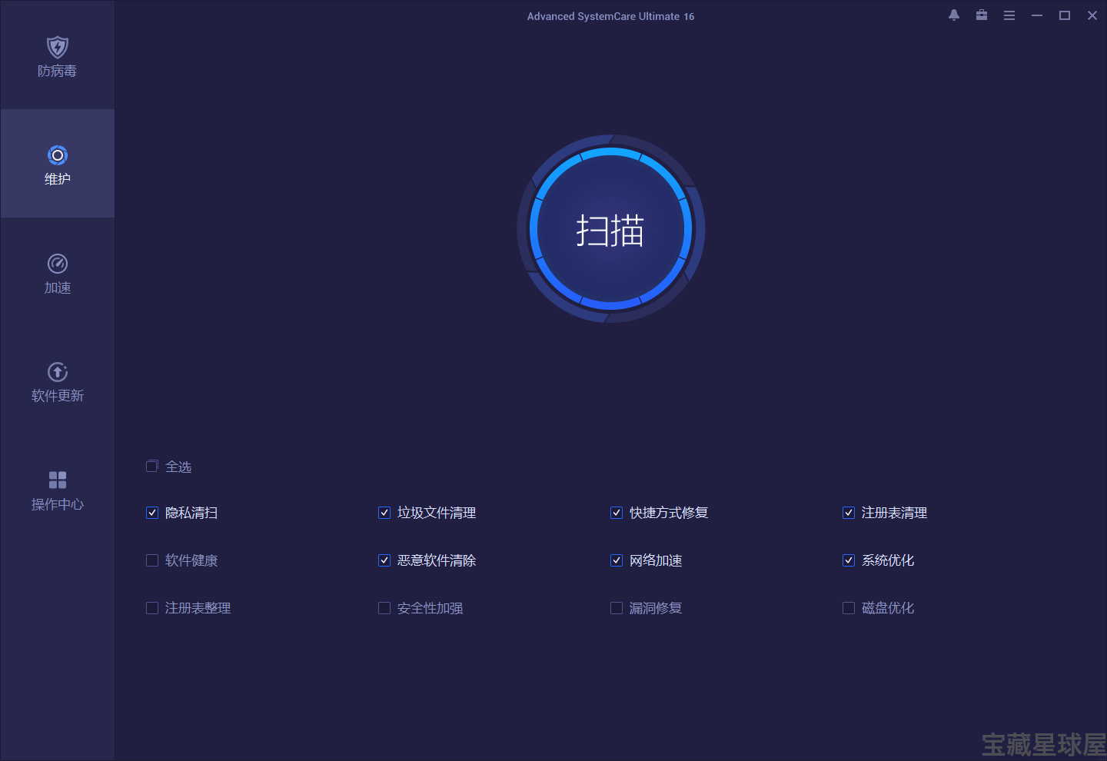Start the 扫描 scan button

611,229
